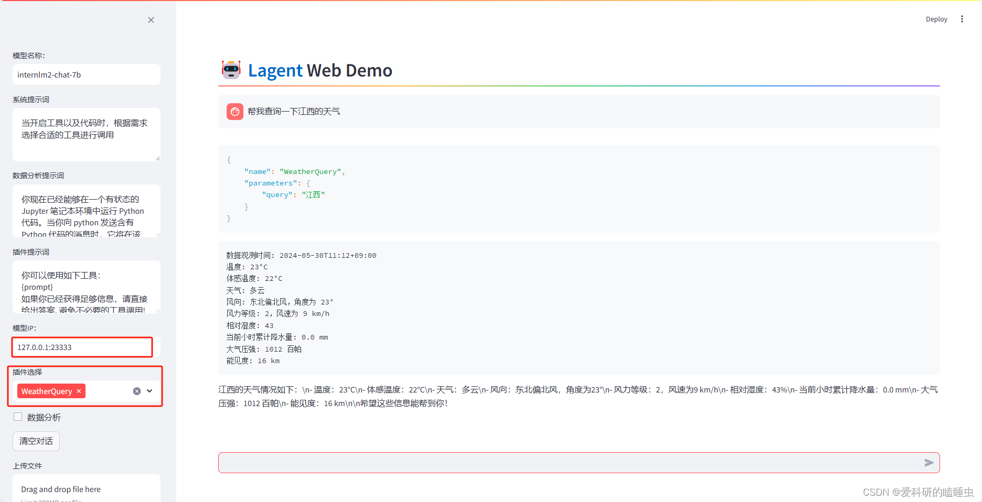Screen dimensions: 982x502
Task: Click the 相对湿度: 43 line
Action: point(250,325)
